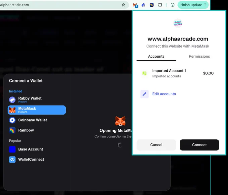Click the 'Connect this website with MetaMask' text
The width and height of the screenshot is (228, 195).
tap(178, 46)
